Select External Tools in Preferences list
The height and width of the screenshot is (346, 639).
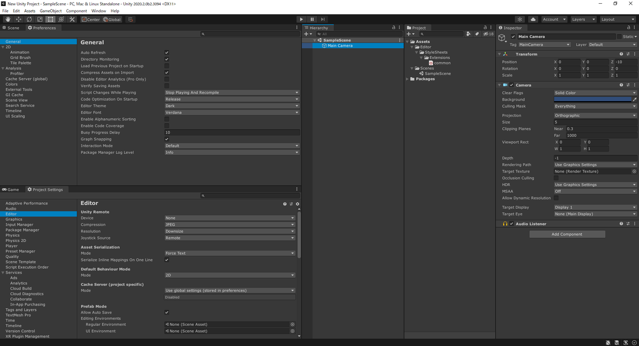tap(19, 89)
